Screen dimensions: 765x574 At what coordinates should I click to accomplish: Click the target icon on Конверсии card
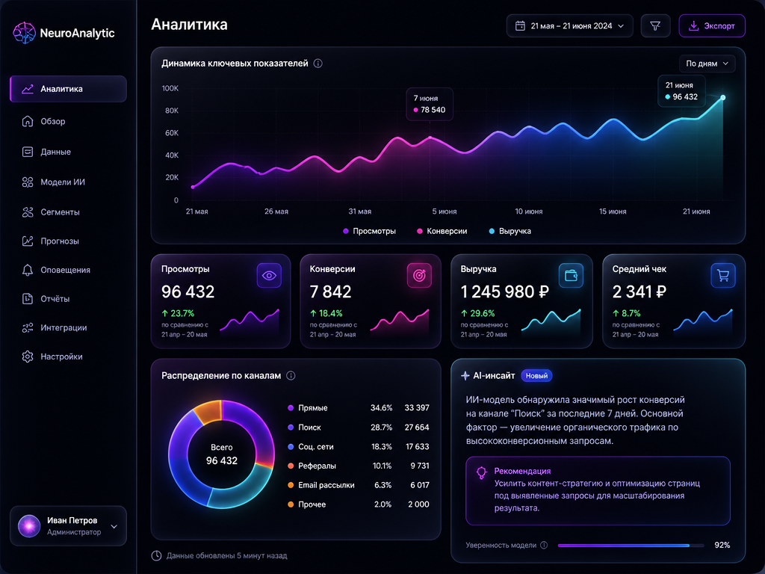[x=419, y=276]
